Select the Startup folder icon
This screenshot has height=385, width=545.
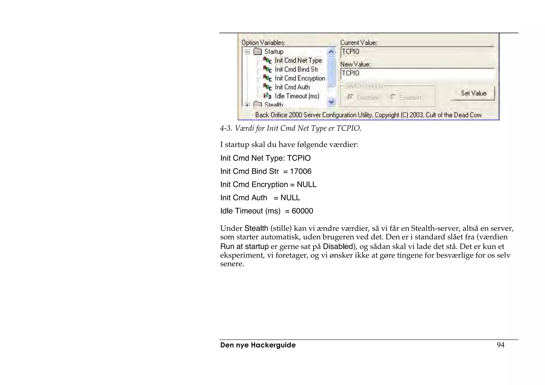[x=258, y=51]
